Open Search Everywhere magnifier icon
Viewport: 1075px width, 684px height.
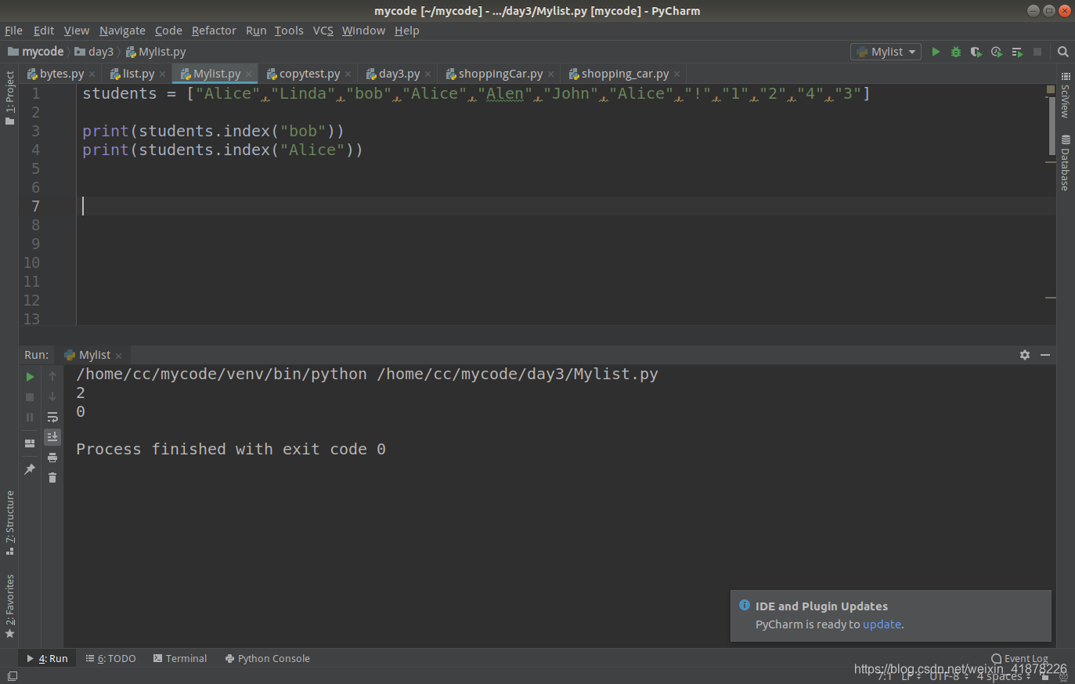click(x=1063, y=52)
